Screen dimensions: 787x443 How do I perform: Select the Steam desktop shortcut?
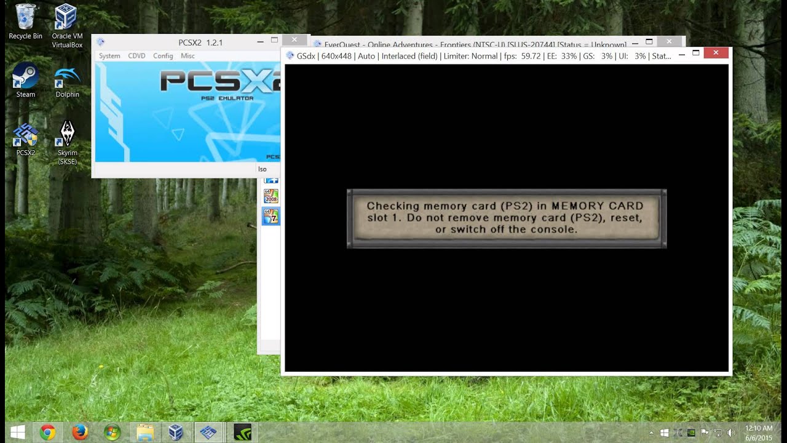25,79
